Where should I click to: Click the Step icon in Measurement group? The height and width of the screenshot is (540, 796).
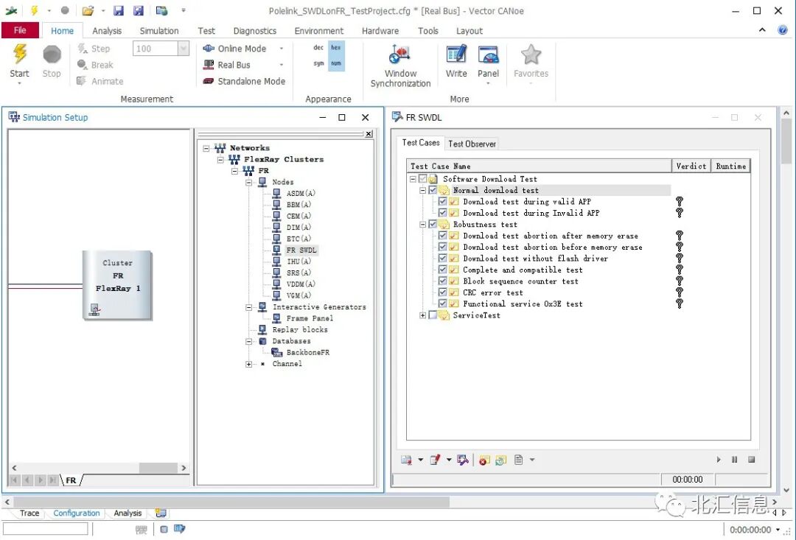[83, 49]
